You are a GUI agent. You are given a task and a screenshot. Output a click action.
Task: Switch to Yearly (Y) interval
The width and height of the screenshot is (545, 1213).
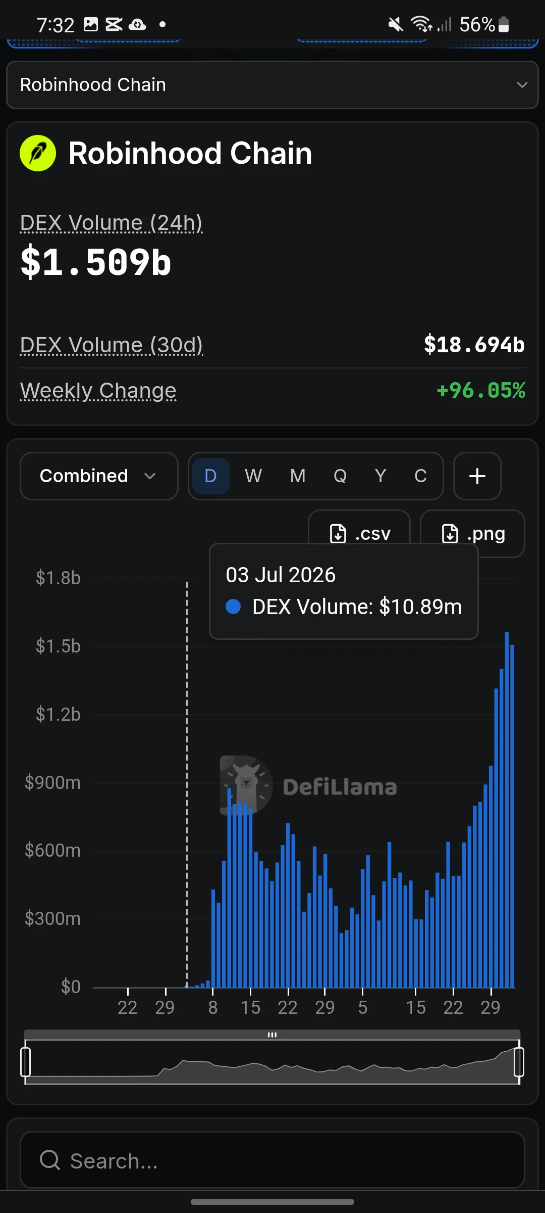coord(380,476)
